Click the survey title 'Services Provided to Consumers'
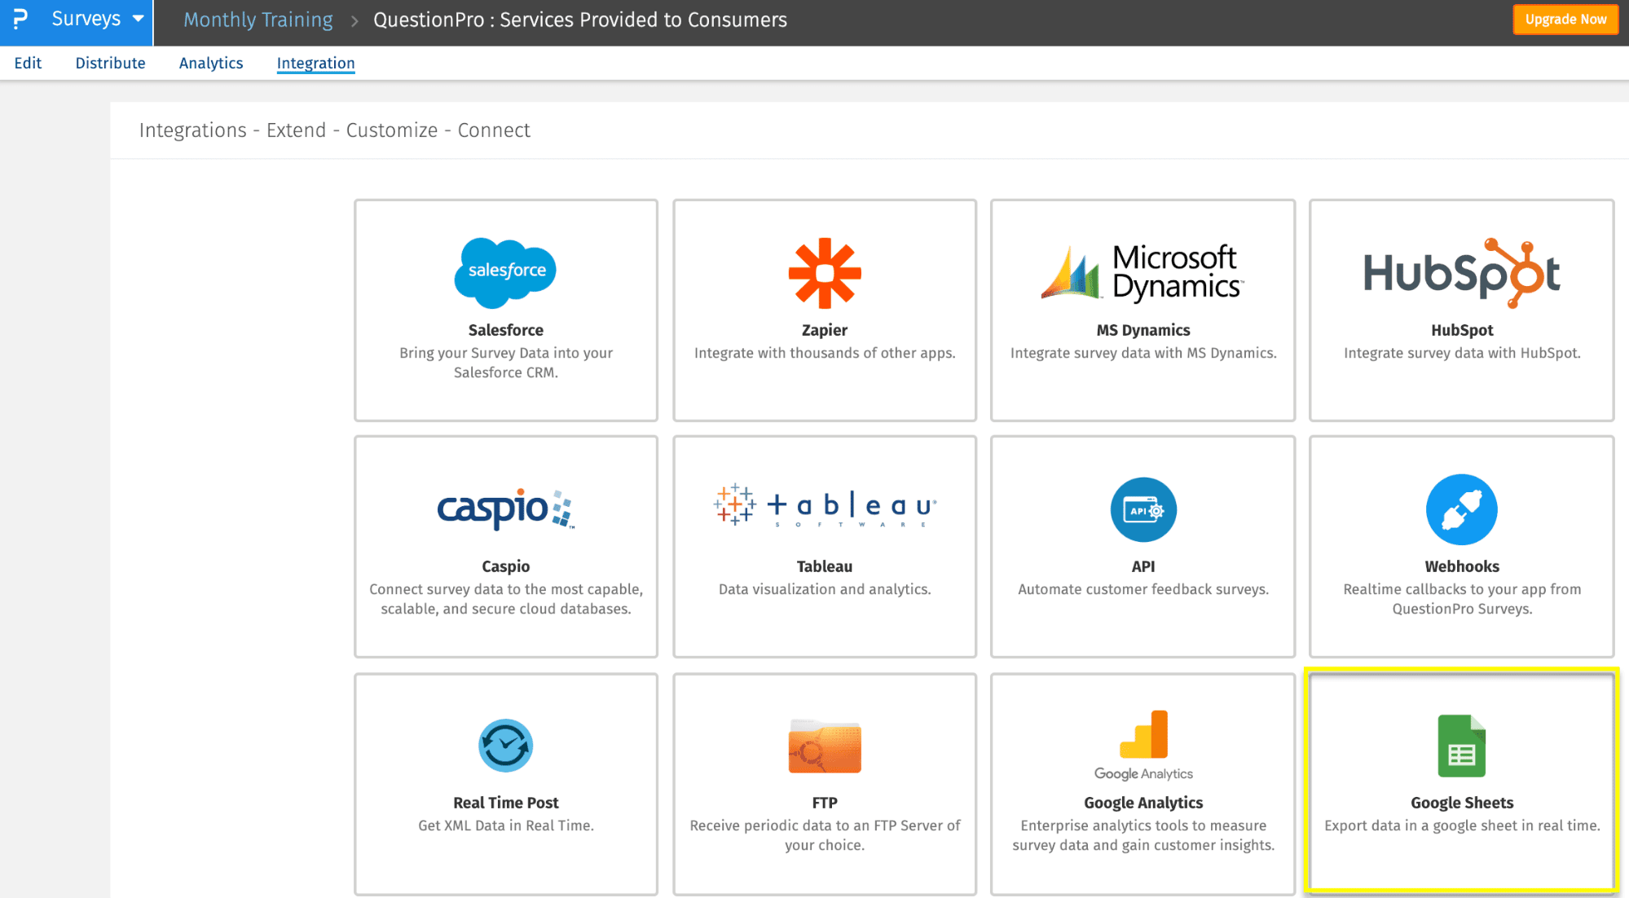 [643, 20]
